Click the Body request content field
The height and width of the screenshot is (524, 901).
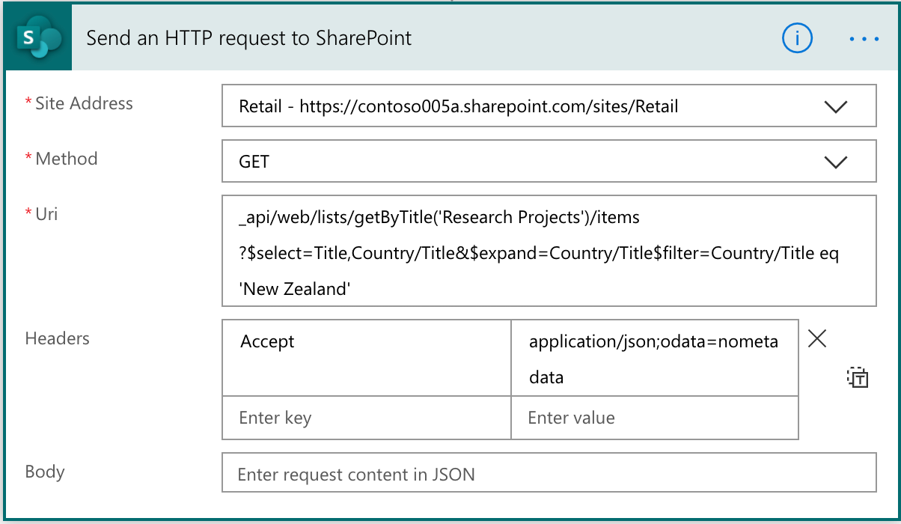tap(549, 472)
